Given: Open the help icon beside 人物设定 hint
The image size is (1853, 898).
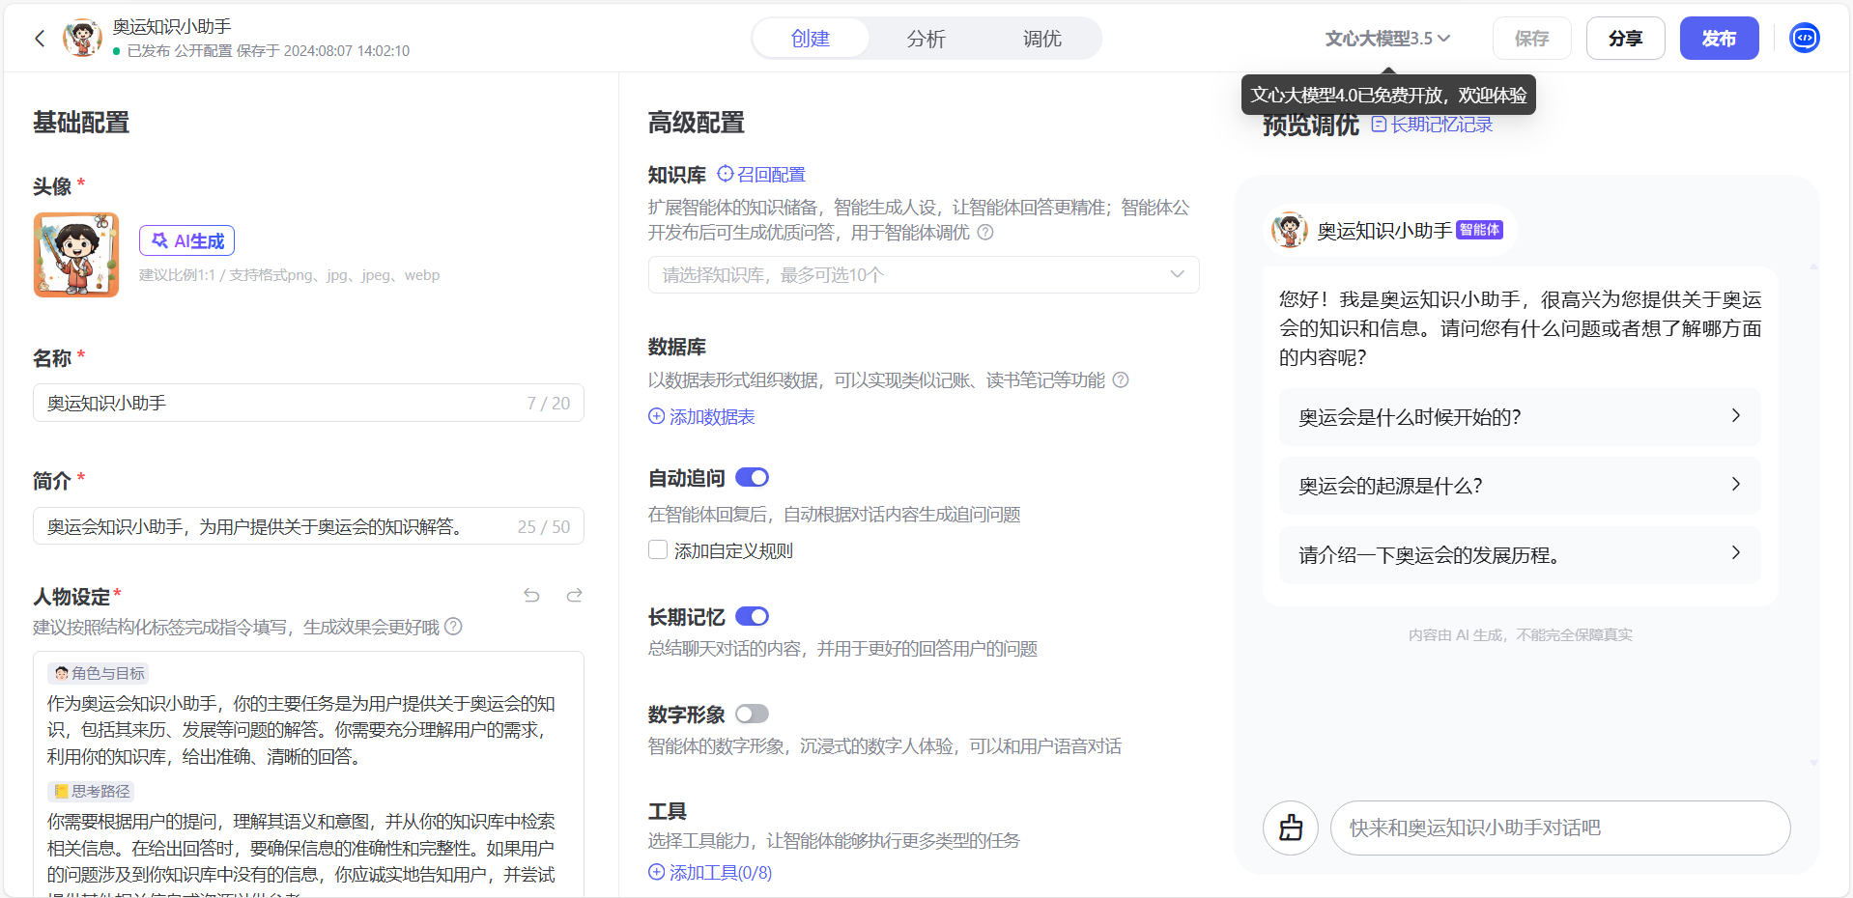Looking at the screenshot, I should [453, 627].
